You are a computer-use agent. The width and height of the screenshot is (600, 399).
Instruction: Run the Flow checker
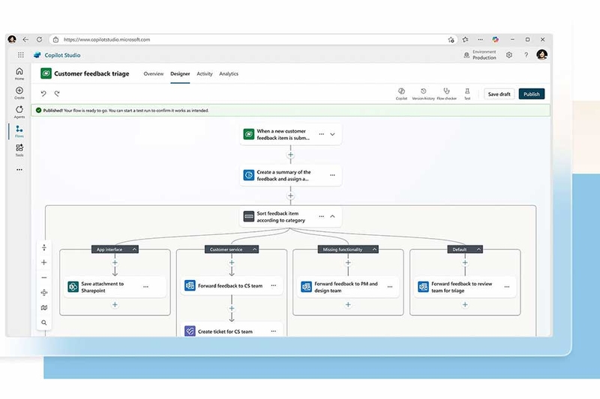coord(446,94)
